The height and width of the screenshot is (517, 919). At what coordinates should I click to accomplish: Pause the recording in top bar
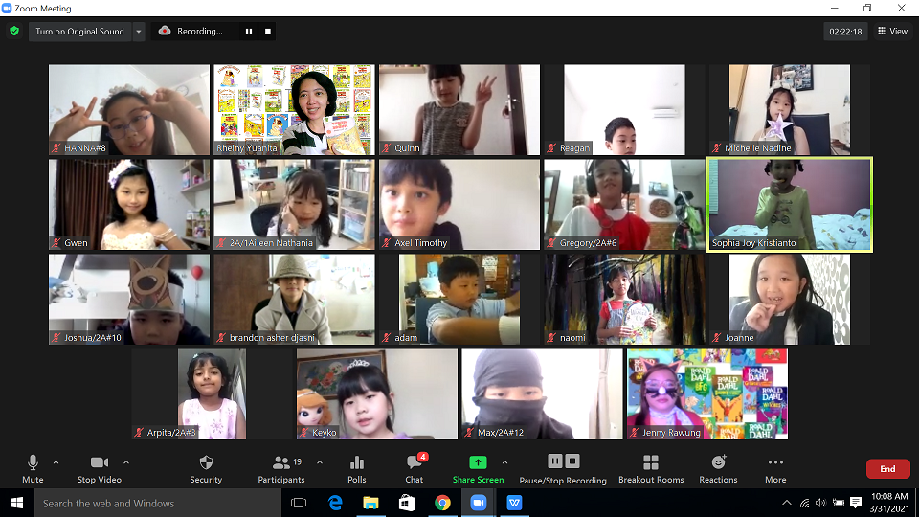click(249, 31)
